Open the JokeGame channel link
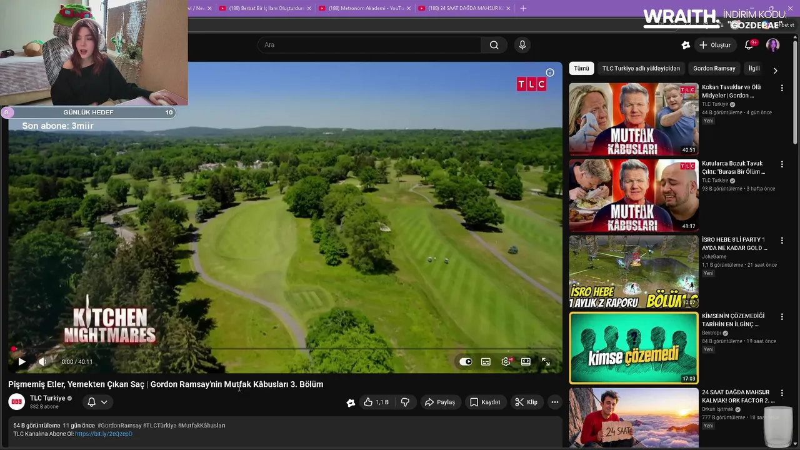Image resolution: width=800 pixels, height=450 pixels. tap(714, 257)
